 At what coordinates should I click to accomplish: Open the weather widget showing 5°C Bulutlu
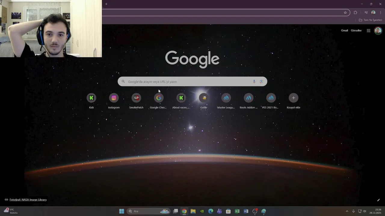coord(11,211)
